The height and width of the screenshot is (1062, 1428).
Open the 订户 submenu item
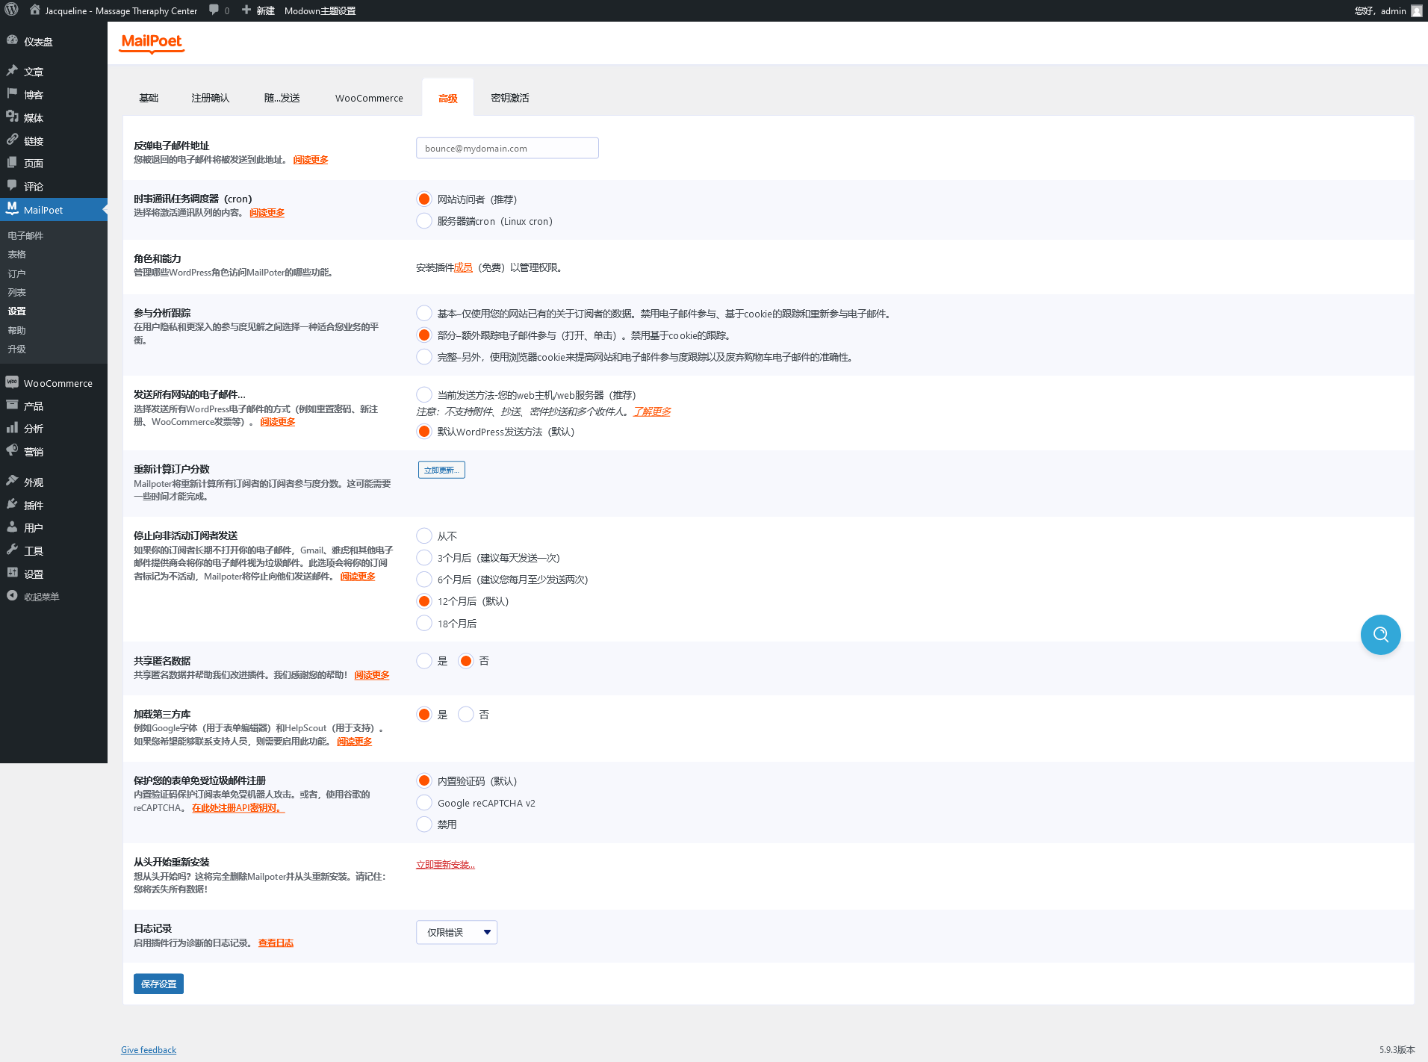[16, 273]
